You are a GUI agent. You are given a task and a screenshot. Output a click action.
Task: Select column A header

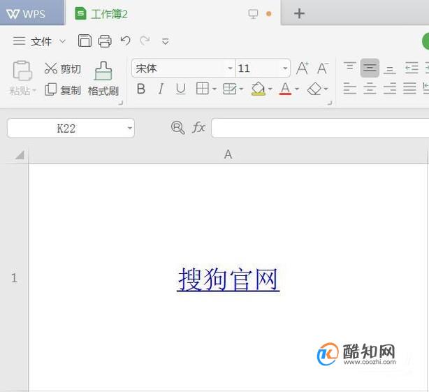point(228,155)
